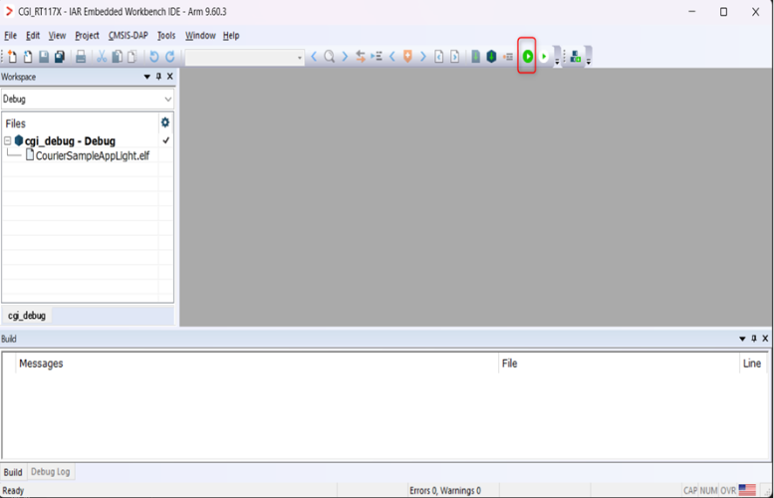
Task: Click the Open file toolbar icon
Action: click(x=28, y=57)
